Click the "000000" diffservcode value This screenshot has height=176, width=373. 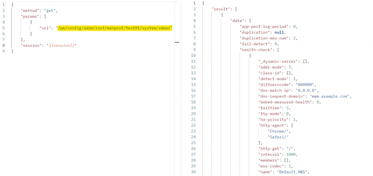point(305,85)
